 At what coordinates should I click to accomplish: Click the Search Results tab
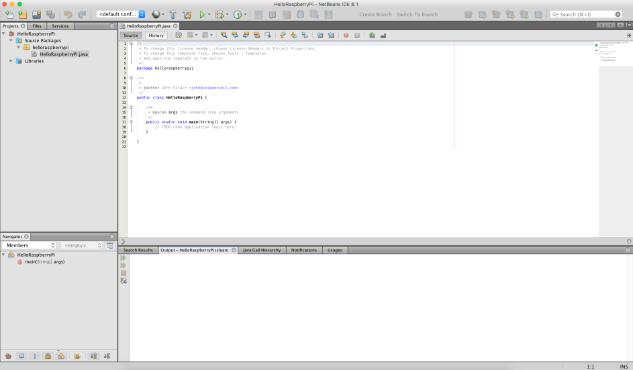138,250
